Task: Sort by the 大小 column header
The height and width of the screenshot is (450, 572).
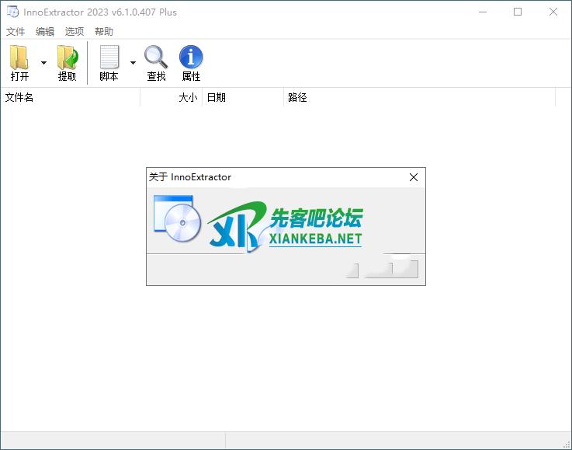Action: coord(172,98)
